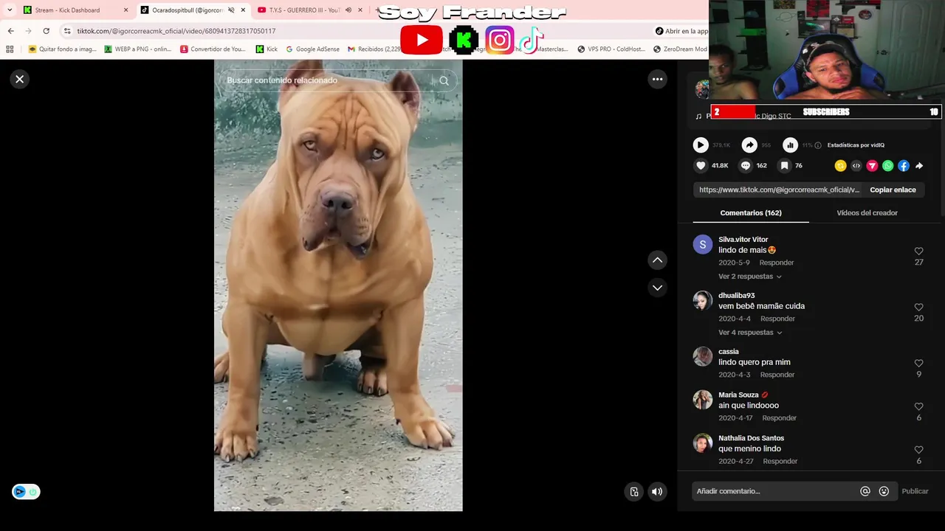Open 'Google AdSense' bookmark
This screenshot has height=531, width=945.
tap(312, 49)
